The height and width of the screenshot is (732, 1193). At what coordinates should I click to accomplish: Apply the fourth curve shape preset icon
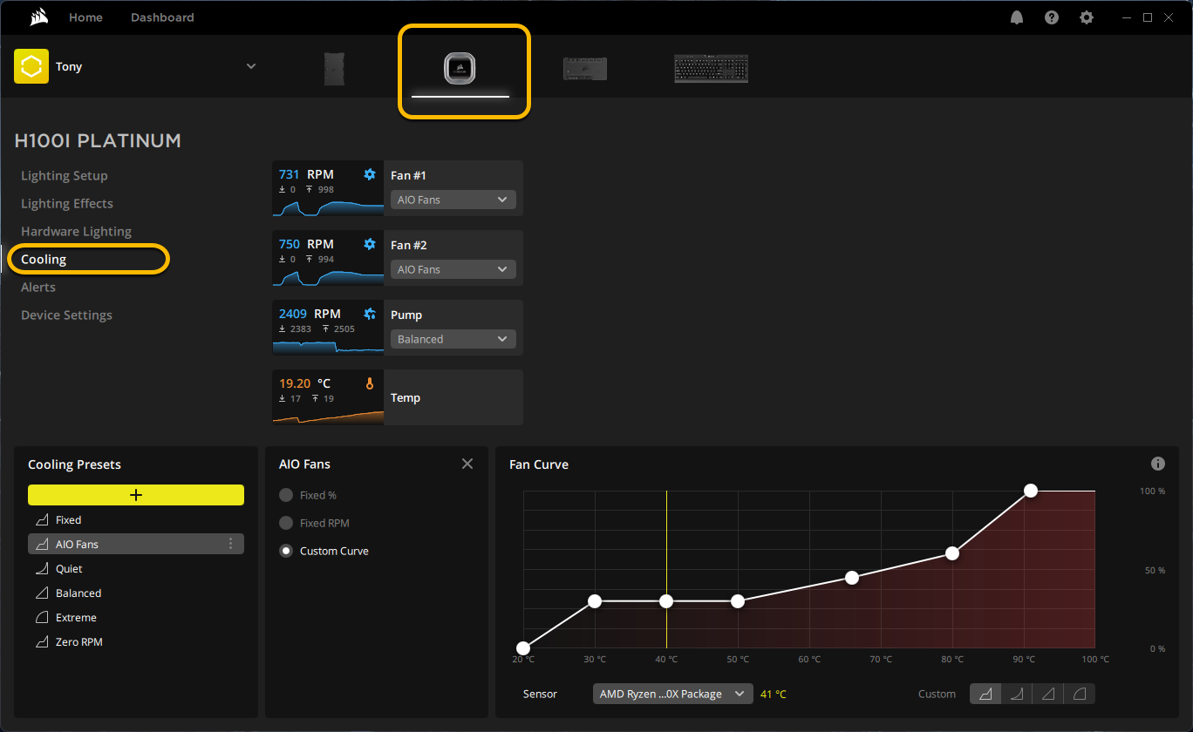coord(1080,694)
